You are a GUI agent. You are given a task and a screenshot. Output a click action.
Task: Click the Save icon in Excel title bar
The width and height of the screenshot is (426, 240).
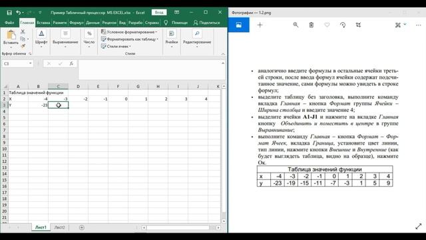pos(9,13)
